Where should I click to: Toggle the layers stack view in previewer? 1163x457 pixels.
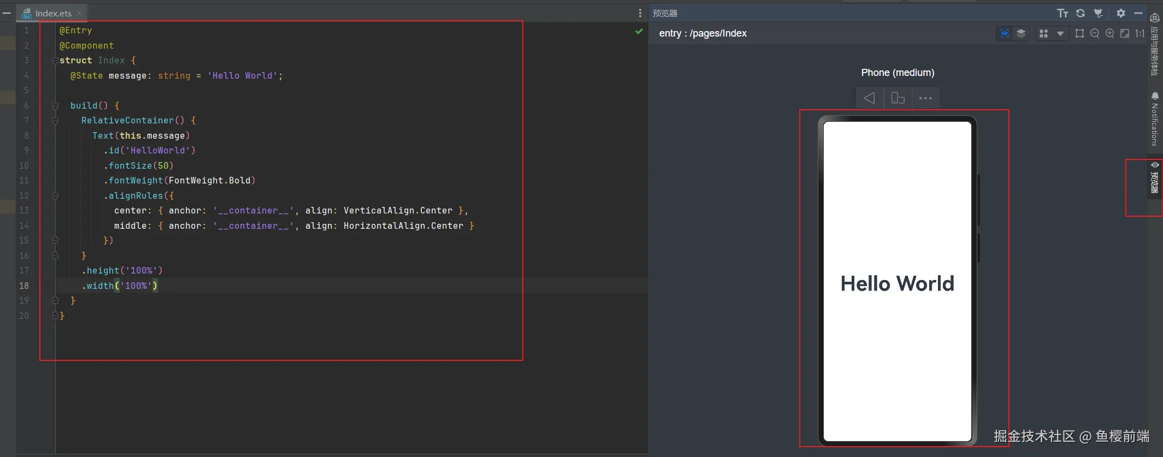1021,33
